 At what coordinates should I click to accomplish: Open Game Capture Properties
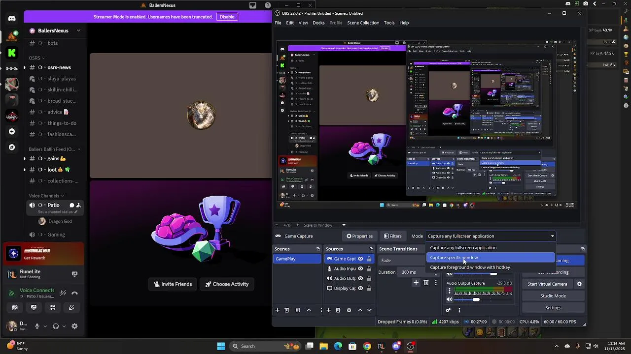click(359, 236)
